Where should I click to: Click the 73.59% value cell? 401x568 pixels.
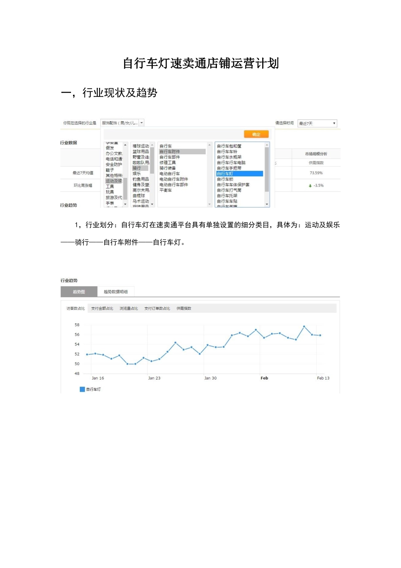[x=316, y=173]
